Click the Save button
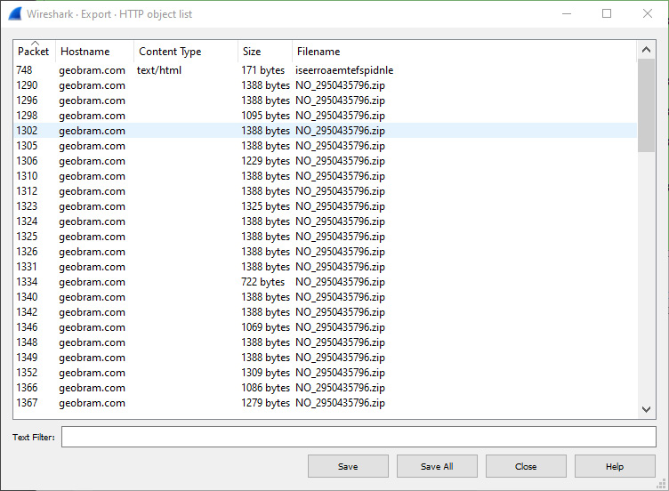Screen dimensions: 669x491 pos(348,466)
